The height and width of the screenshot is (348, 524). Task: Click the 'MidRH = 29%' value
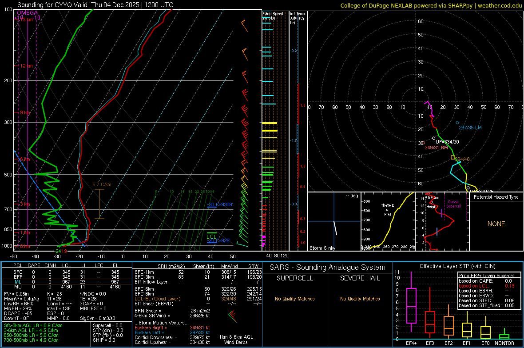tap(18, 308)
